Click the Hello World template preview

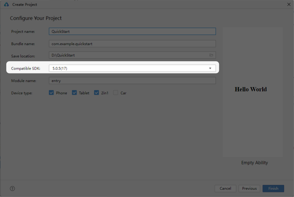click(x=252, y=92)
